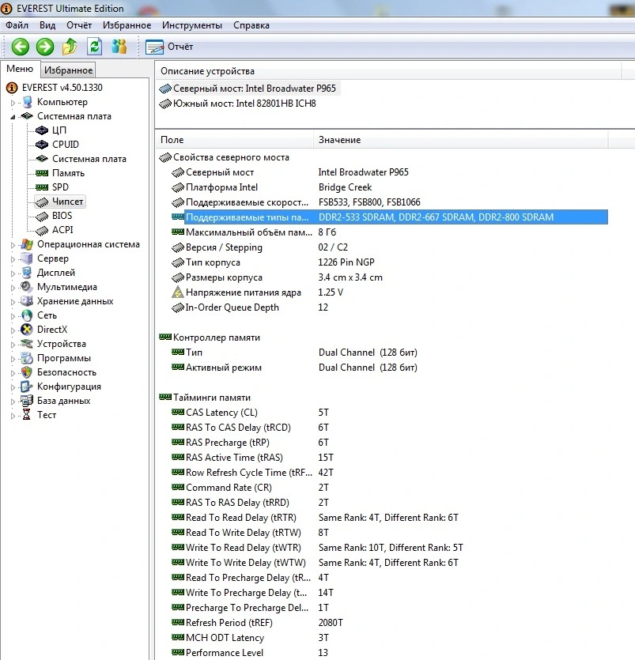Viewport: 635px width, 660px height.
Task: Select Северный мост: Intel Broadwater P965 device
Action: point(248,89)
